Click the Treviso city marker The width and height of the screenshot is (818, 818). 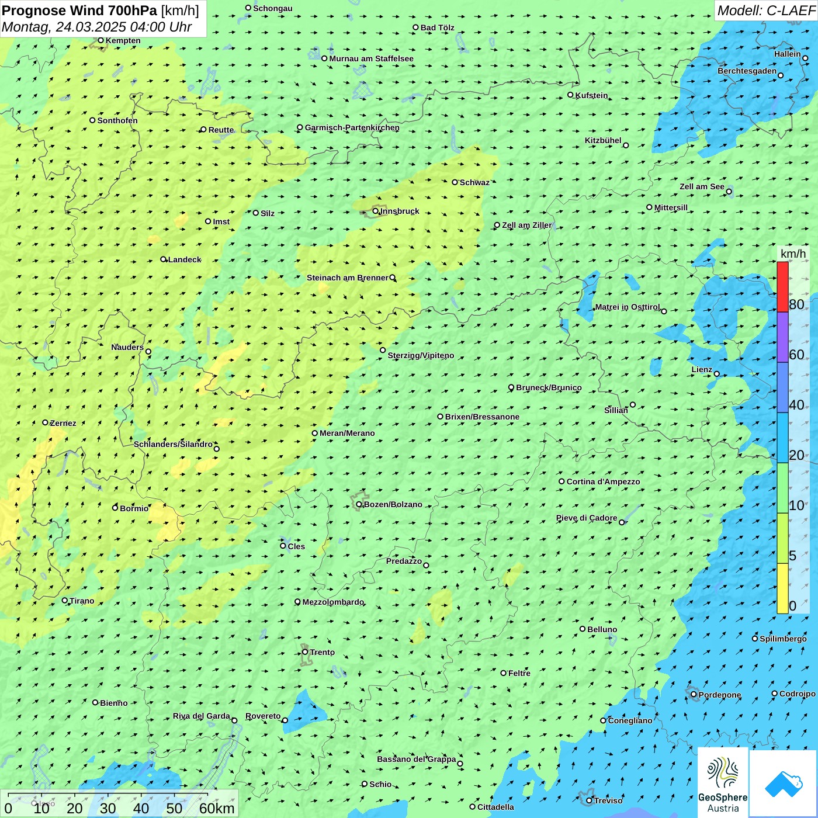(590, 800)
